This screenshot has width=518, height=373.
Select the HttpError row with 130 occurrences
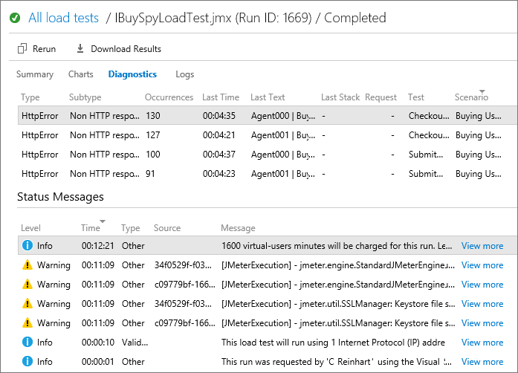pos(267,116)
